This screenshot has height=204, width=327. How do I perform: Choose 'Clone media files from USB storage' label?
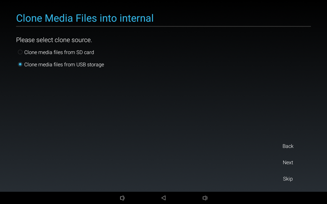point(64,65)
